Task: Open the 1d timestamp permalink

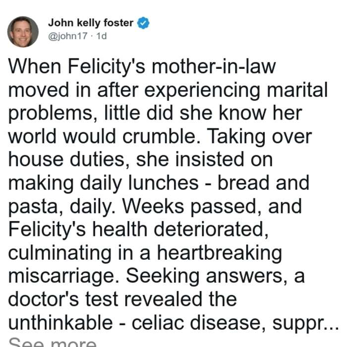Action: [x=101, y=36]
